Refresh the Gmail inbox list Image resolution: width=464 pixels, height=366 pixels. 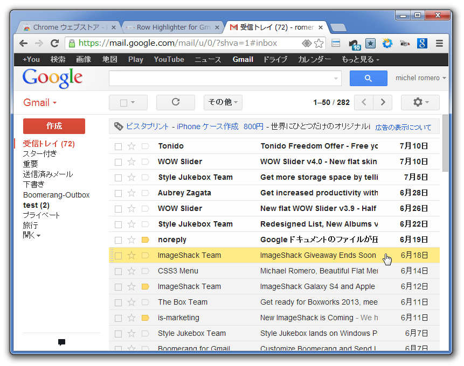click(176, 102)
